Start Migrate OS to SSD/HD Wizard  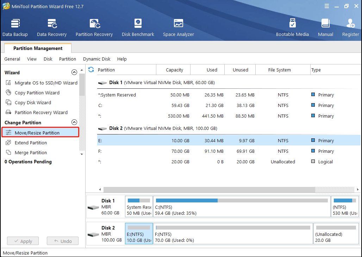tap(46, 83)
